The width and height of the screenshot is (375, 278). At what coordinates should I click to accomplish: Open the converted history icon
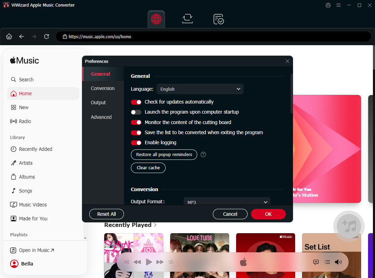tap(218, 19)
